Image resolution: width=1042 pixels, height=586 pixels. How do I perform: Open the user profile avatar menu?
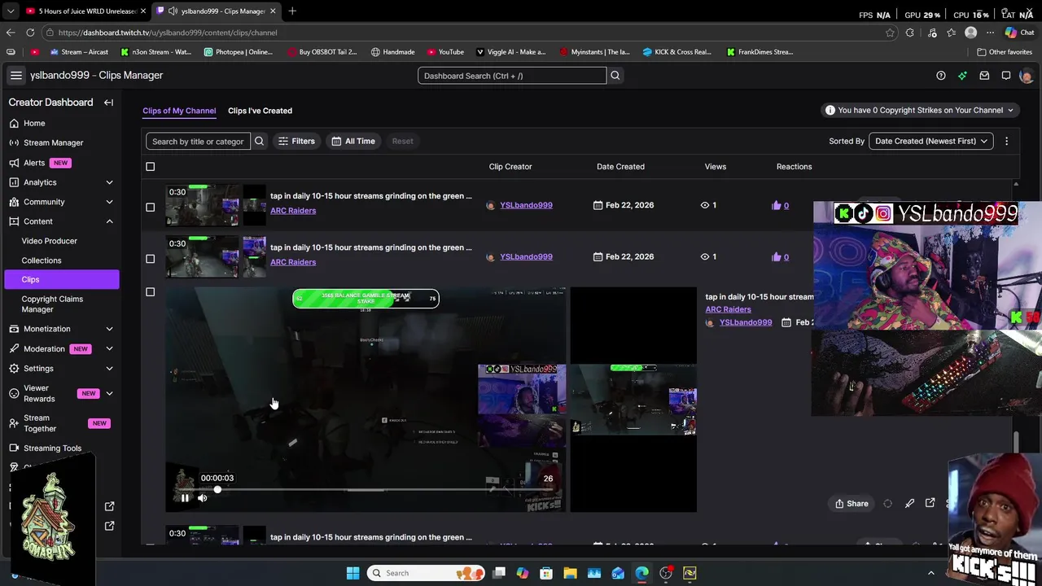[1026, 76]
